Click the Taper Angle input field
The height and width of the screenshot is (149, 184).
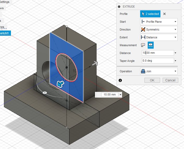pyautogui.click(x=158, y=61)
